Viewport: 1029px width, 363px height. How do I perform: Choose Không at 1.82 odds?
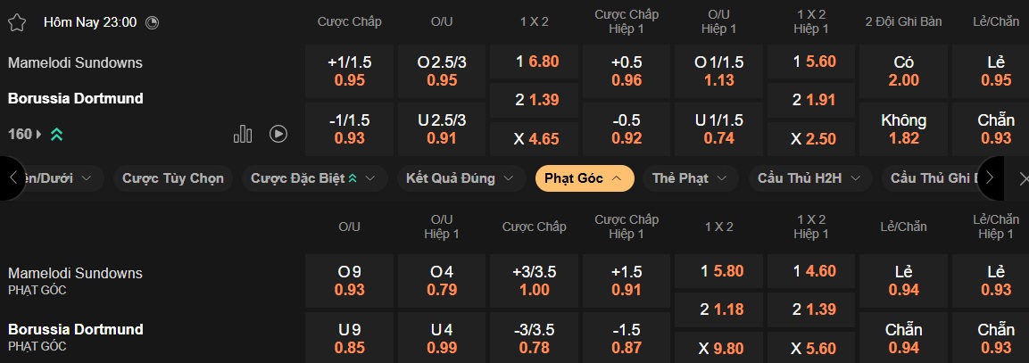(903, 128)
